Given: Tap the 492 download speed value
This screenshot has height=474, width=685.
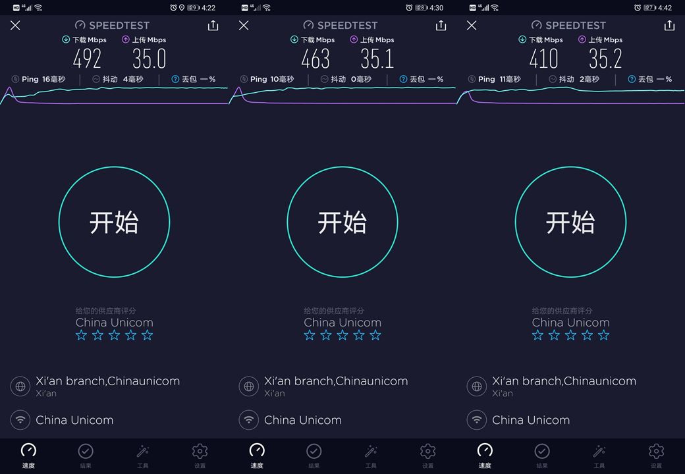Looking at the screenshot, I should [x=87, y=59].
